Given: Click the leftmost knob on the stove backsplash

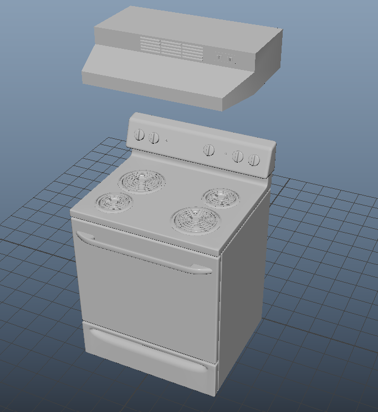Looking at the screenshot, I should click(139, 135).
